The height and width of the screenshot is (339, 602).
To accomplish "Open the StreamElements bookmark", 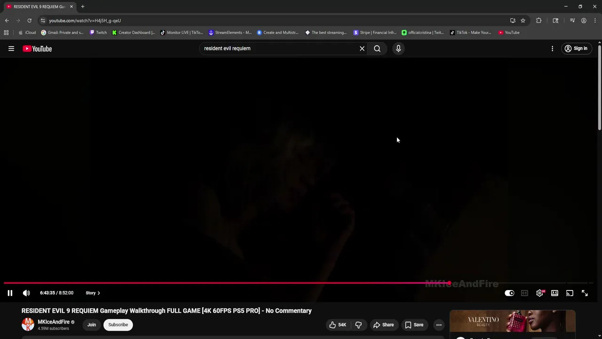I will [x=230, y=32].
